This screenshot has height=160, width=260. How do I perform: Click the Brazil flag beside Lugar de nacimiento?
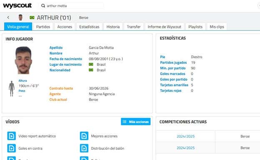pos(91,64)
